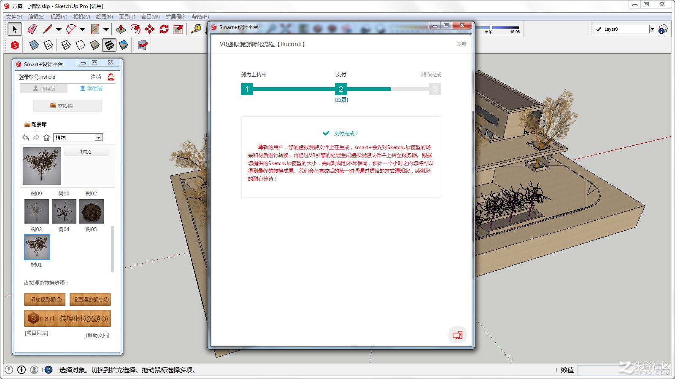675x379 pixels.
Task: Enable Back Edges style
Action: coord(49,45)
